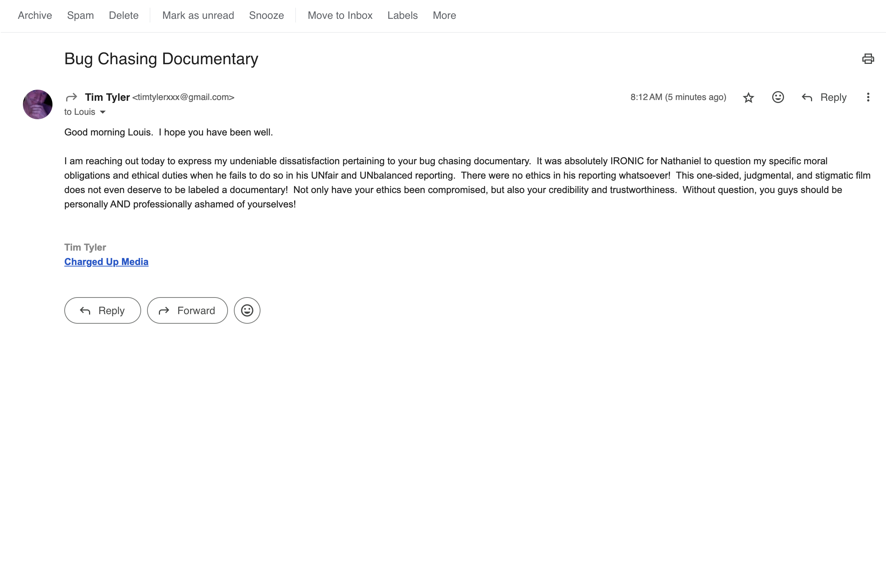Screen dimensions: 886x564
Task: Click the bottom Reply button
Action: click(102, 310)
